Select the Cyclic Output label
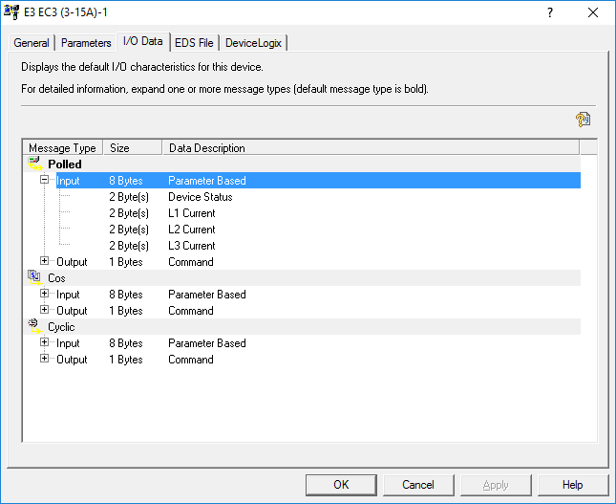This screenshot has width=616, height=504. [72, 360]
